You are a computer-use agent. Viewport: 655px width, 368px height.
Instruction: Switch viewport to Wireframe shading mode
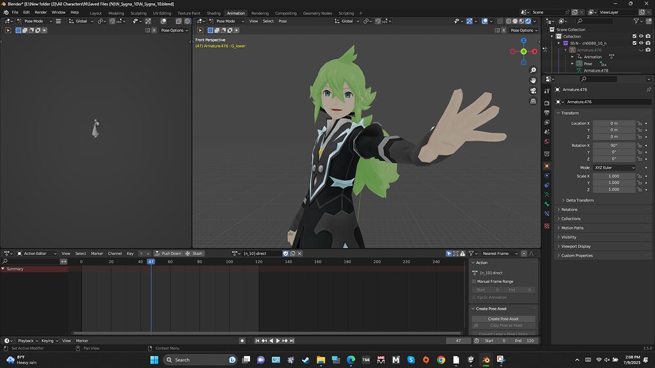[508, 21]
